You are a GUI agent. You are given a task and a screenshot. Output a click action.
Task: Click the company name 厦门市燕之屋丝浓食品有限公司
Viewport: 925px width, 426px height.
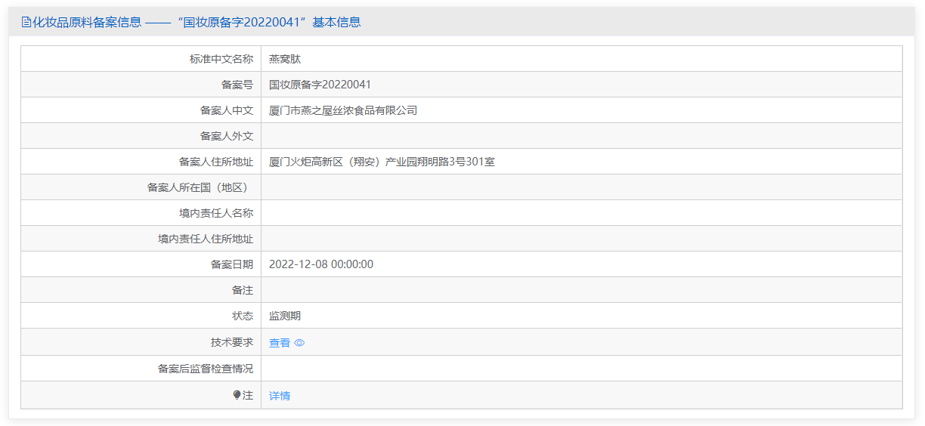(x=343, y=110)
